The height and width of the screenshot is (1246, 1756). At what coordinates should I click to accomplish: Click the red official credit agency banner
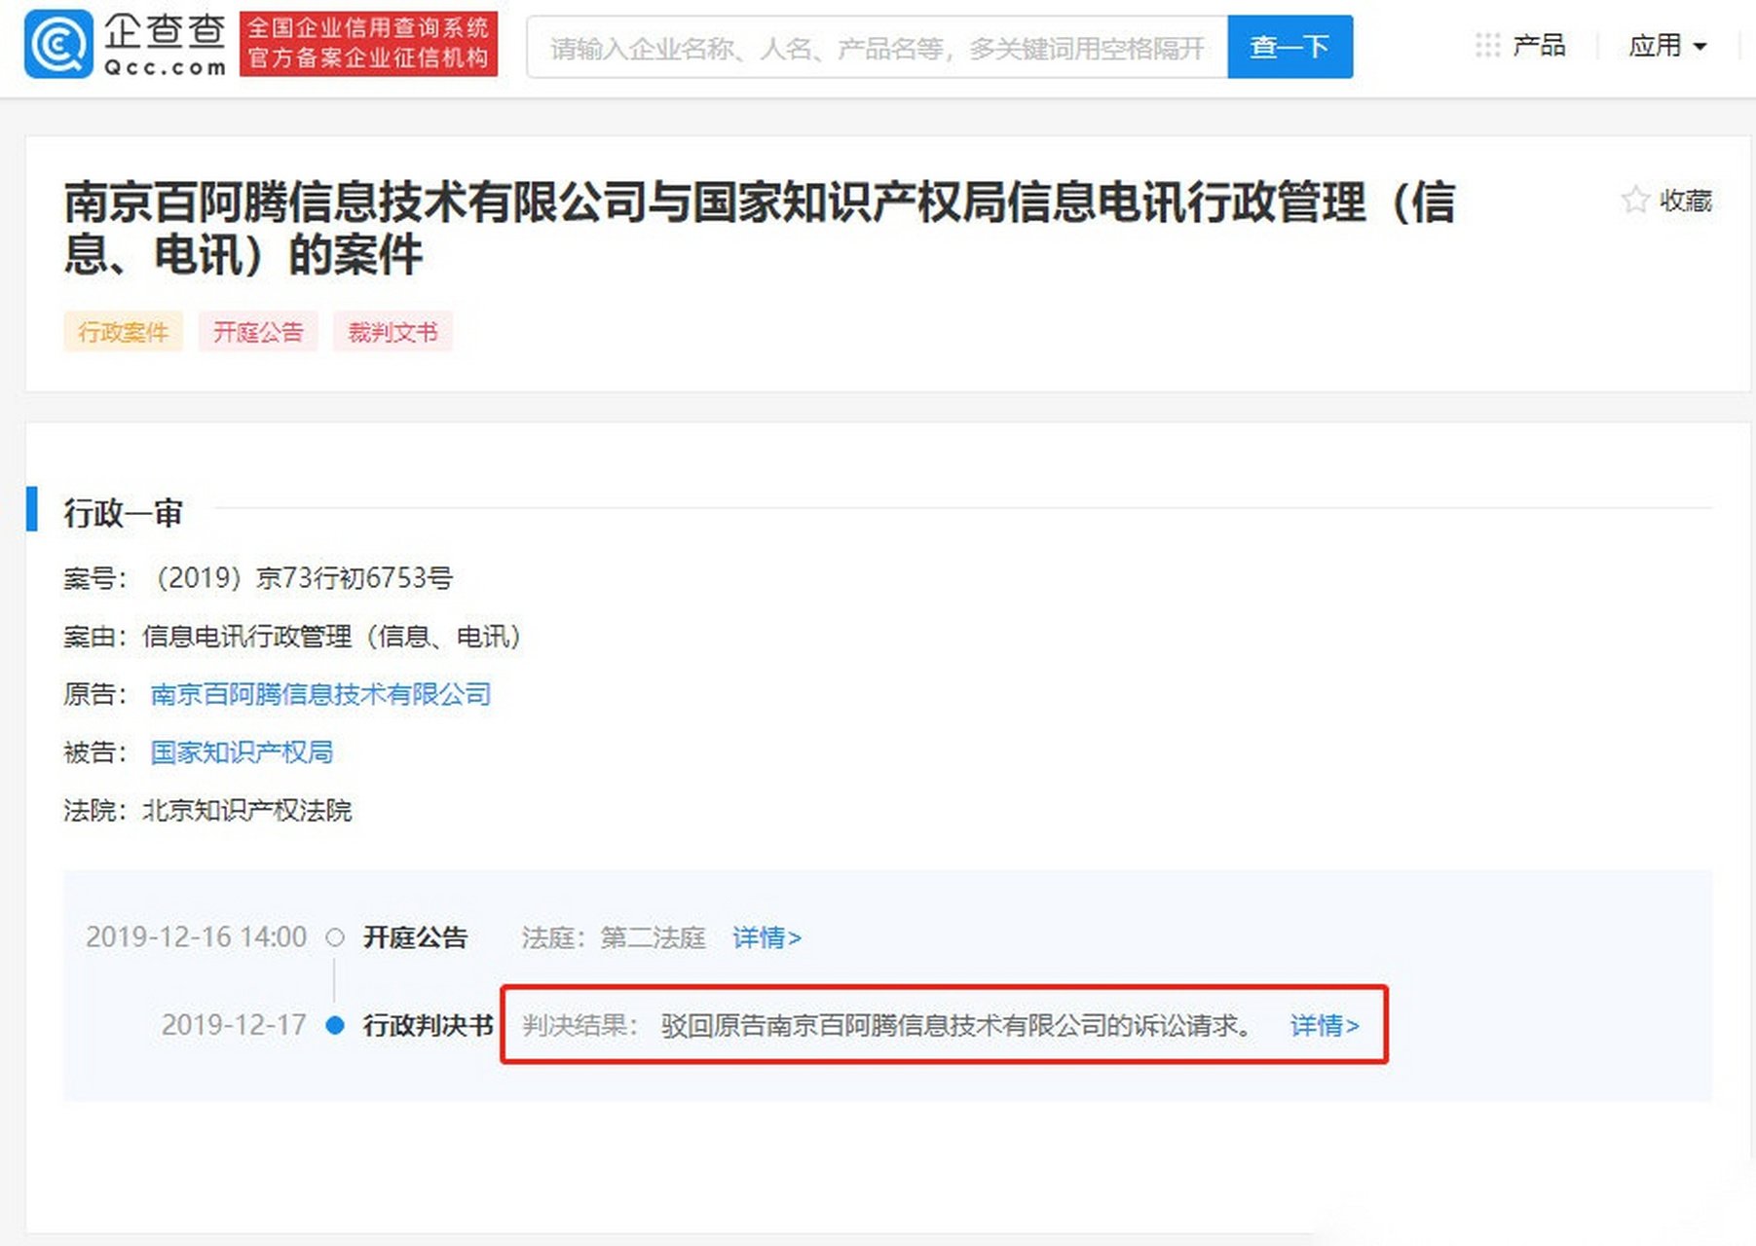click(x=368, y=44)
